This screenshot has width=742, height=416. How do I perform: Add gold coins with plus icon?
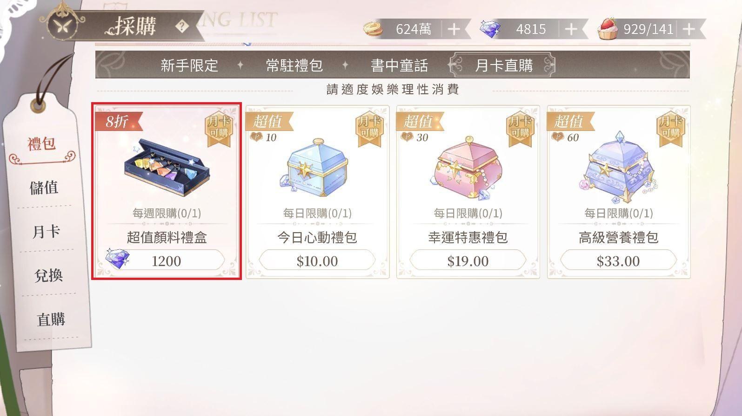coord(454,29)
